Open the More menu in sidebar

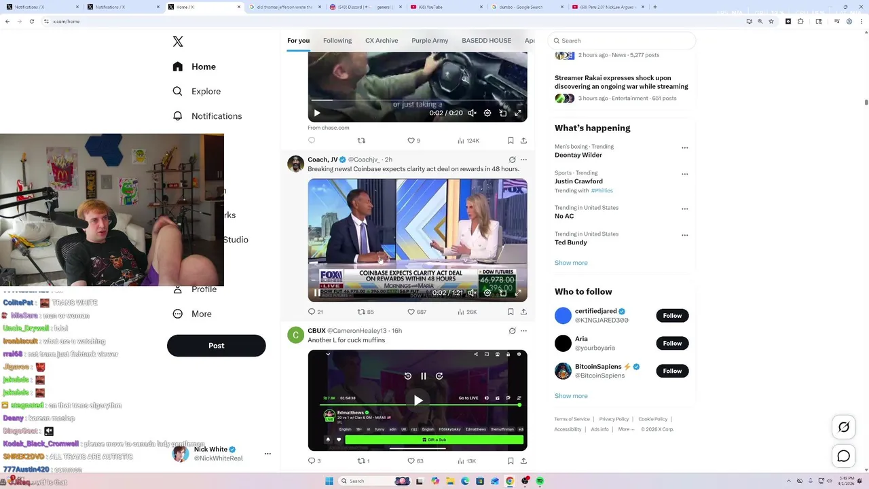click(x=192, y=314)
